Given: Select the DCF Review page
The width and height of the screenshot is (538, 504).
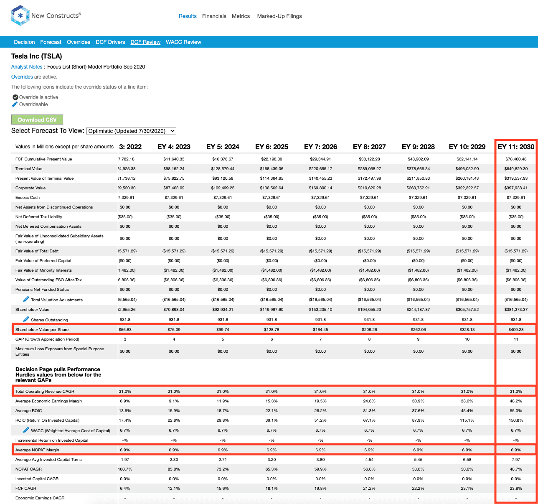Looking at the screenshot, I should click(145, 42).
